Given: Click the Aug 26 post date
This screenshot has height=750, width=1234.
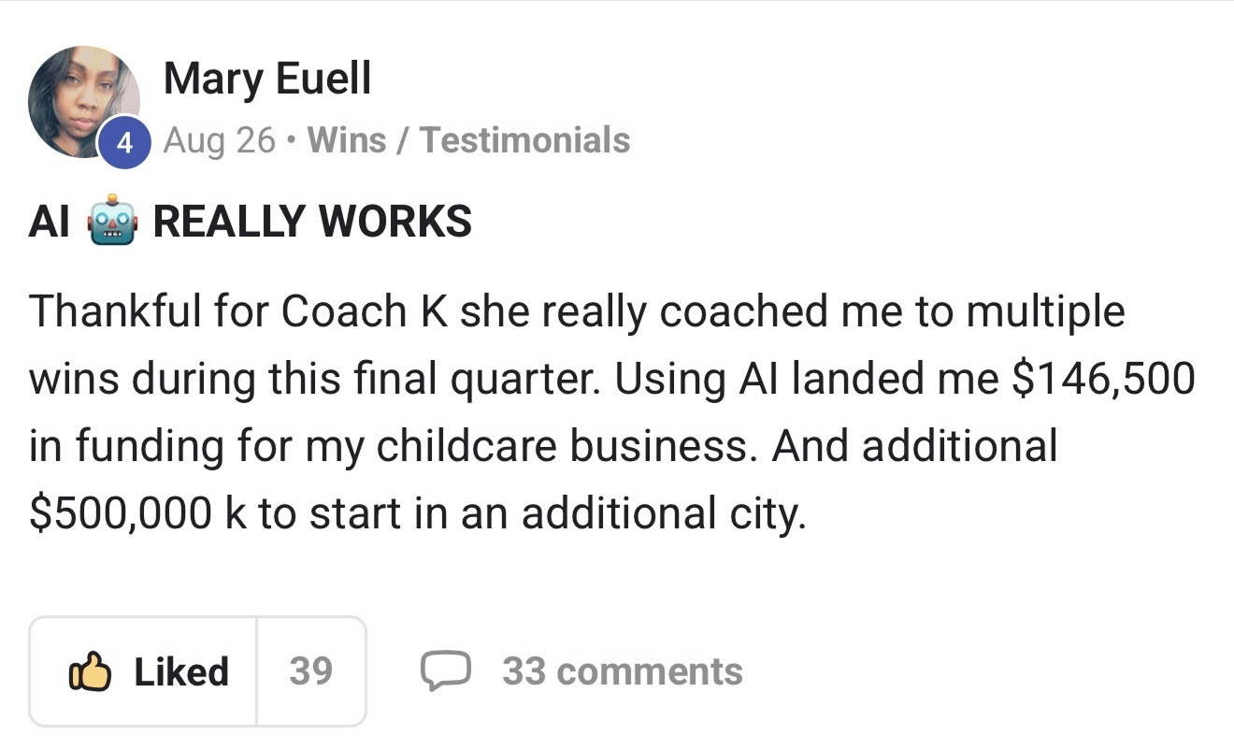Looking at the screenshot, I should coord(220,140).
